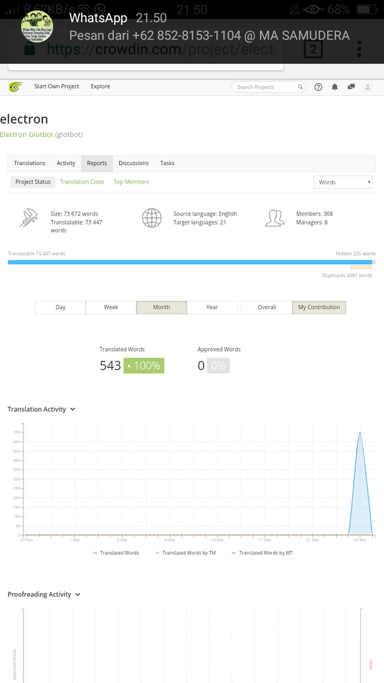
Task: Tap the browser padlock security icon
Action: (x=29, y=49)
